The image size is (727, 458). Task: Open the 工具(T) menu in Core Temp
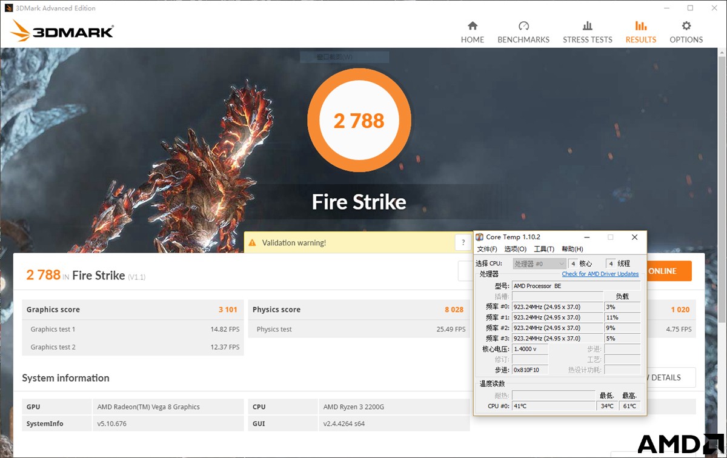pos(544,249)
